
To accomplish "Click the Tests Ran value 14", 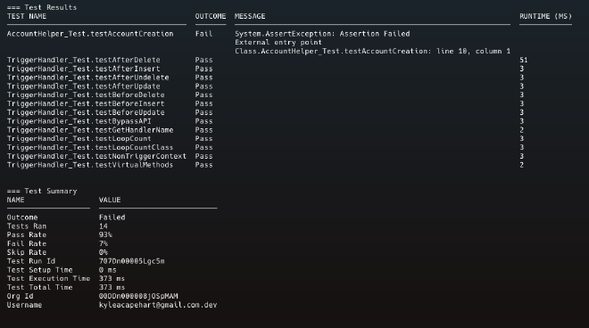I will point(104,226).
